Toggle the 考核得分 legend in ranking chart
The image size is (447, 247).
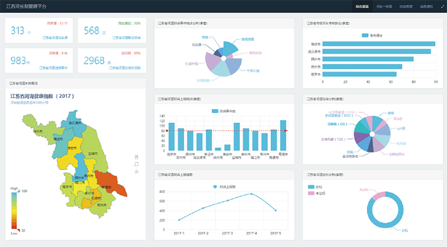(x=372, y=35)
